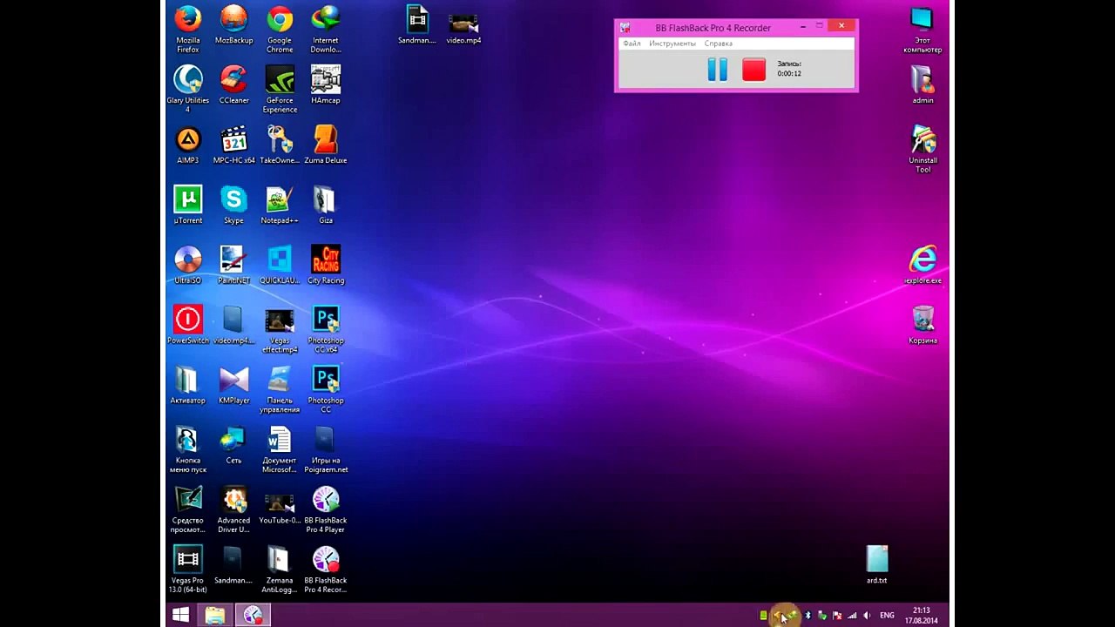
Task: Select the Vegas effect.mp4 video file
Action: pos(280,329)
